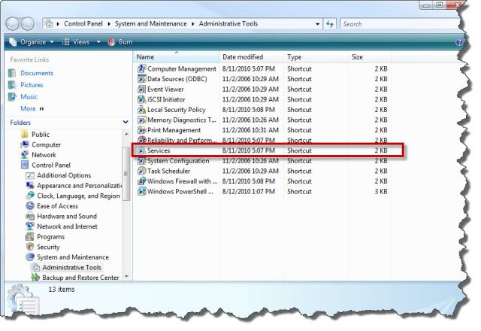Select Programs in the Folders tree
Viewport: 481px width, 331px height.
pos(50,237)
